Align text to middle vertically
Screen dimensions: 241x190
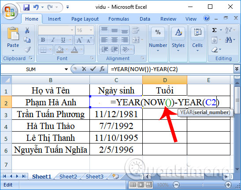click(x=115, y=30)
